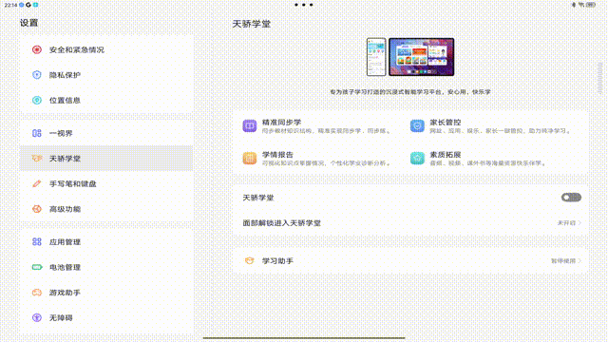Open 应用管理 grid icon
The image size is (608, 342).
(x=37, y=241)
